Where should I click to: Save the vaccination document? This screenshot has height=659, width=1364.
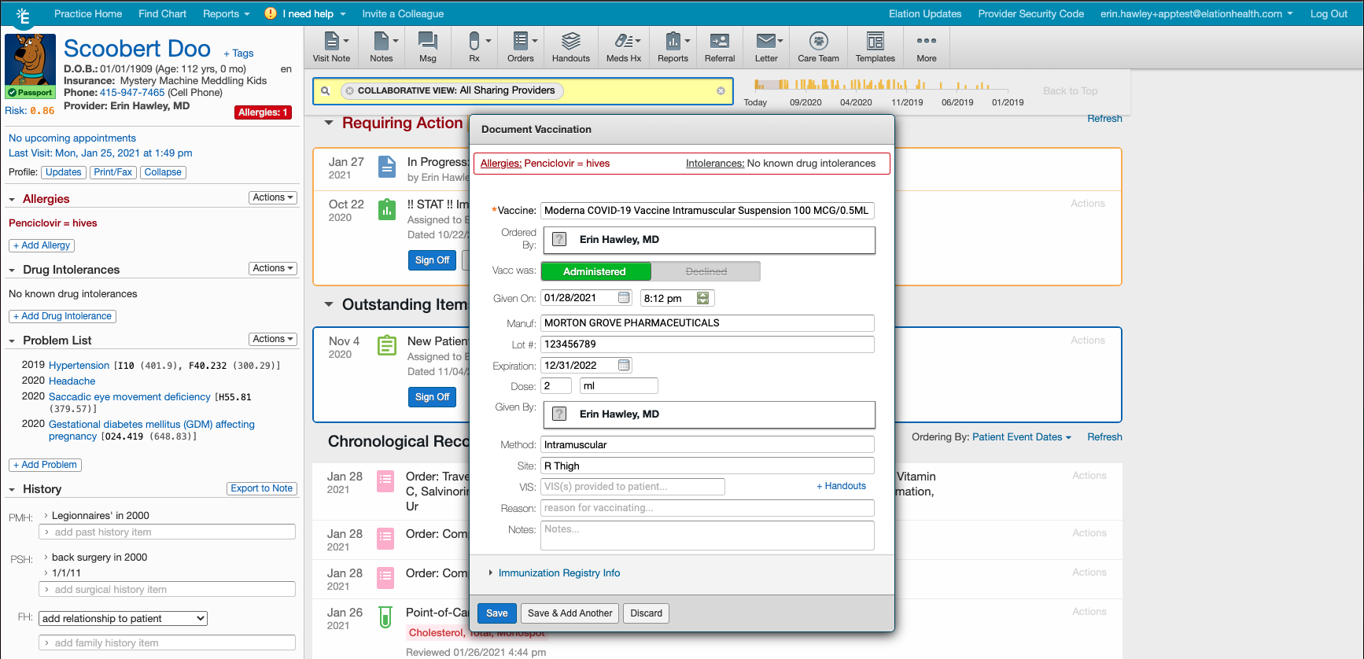[x=496, y=613]
